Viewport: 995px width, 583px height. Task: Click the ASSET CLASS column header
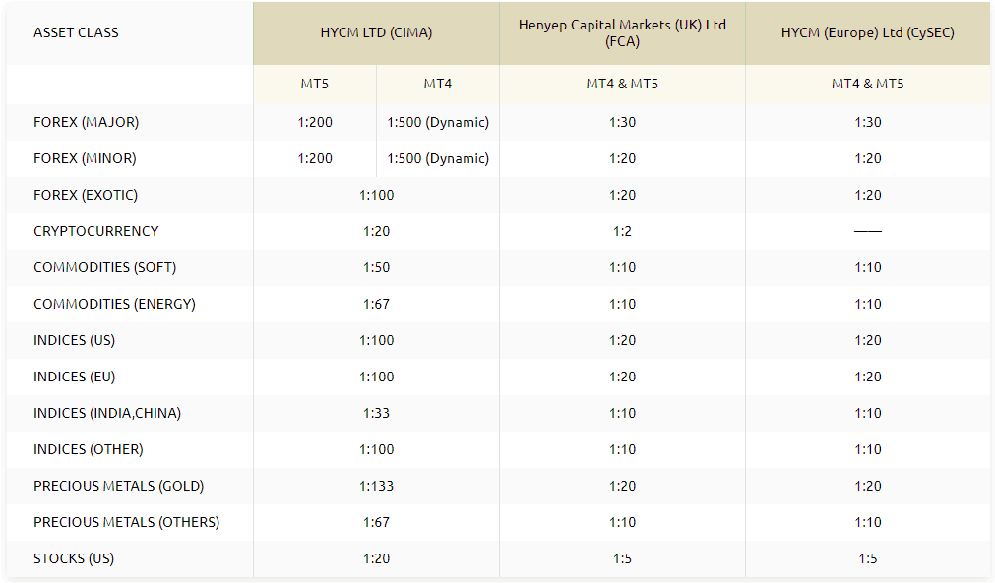coord(76,33)
